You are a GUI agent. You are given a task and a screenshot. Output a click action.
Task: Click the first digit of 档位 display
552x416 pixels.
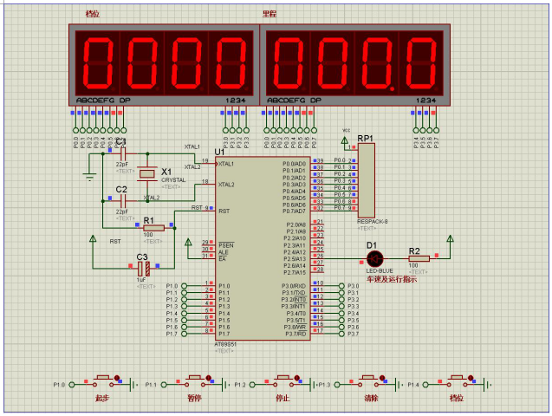[98, 63]
